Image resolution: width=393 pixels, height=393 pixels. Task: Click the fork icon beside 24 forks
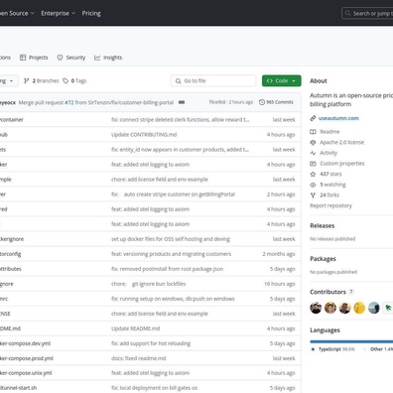coord(313,196)
